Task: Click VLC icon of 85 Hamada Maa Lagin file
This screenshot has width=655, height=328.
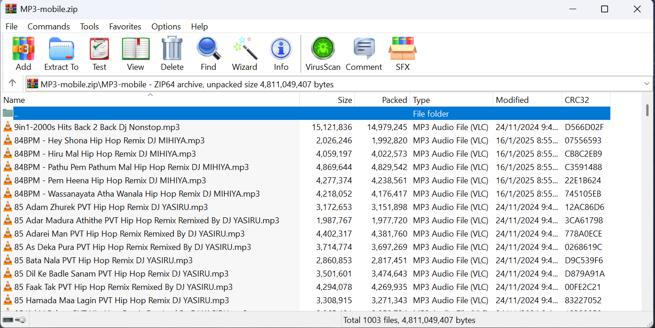Action: (x=8, y=300)
